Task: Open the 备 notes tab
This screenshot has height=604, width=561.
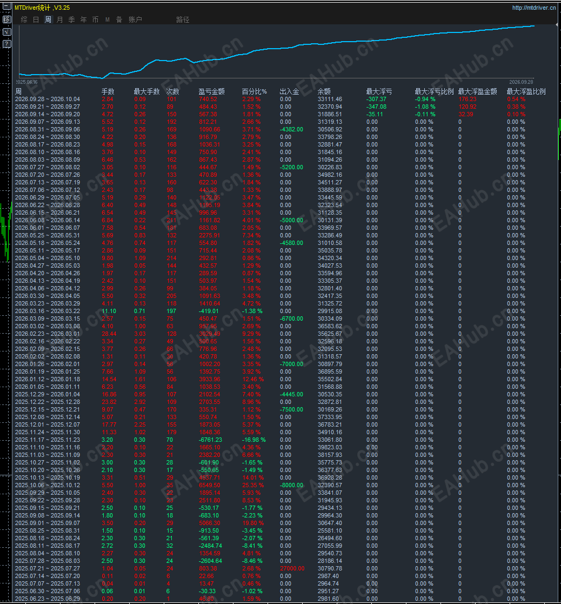Action: point(119,19)
